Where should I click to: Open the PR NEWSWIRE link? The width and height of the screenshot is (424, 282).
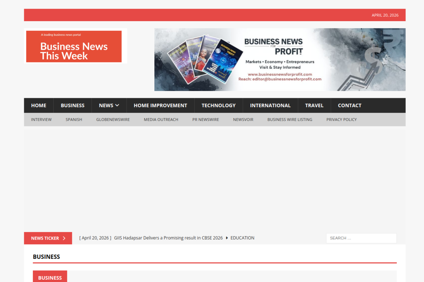pyautogui.click(x=206, y=120)
